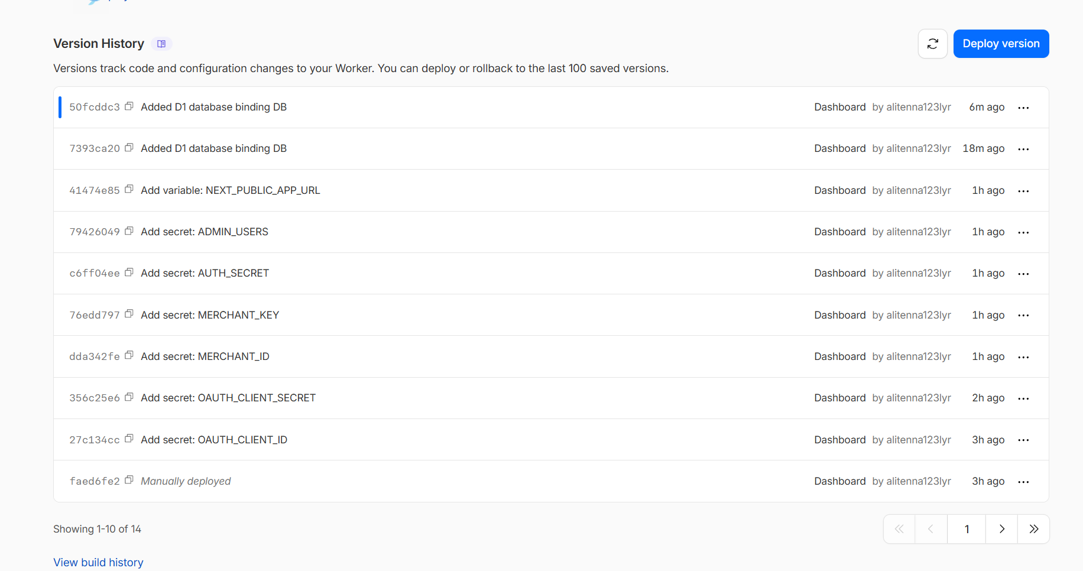Click 'Add secret: MERCHANT_KEY' message

210,315
